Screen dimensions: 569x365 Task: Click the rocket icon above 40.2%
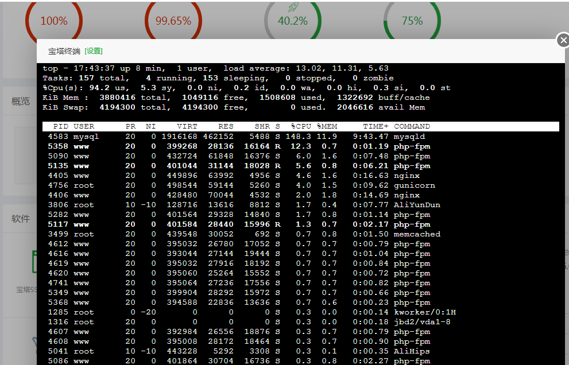[x=293, y=6]
